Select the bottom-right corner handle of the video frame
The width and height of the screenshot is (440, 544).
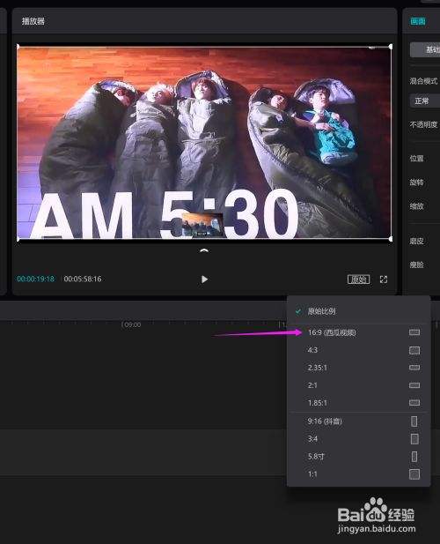click(x=391, y=239)
